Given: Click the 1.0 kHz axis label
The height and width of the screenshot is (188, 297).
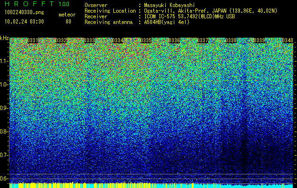Looking at the screenshot, I should tap(4, 85).
